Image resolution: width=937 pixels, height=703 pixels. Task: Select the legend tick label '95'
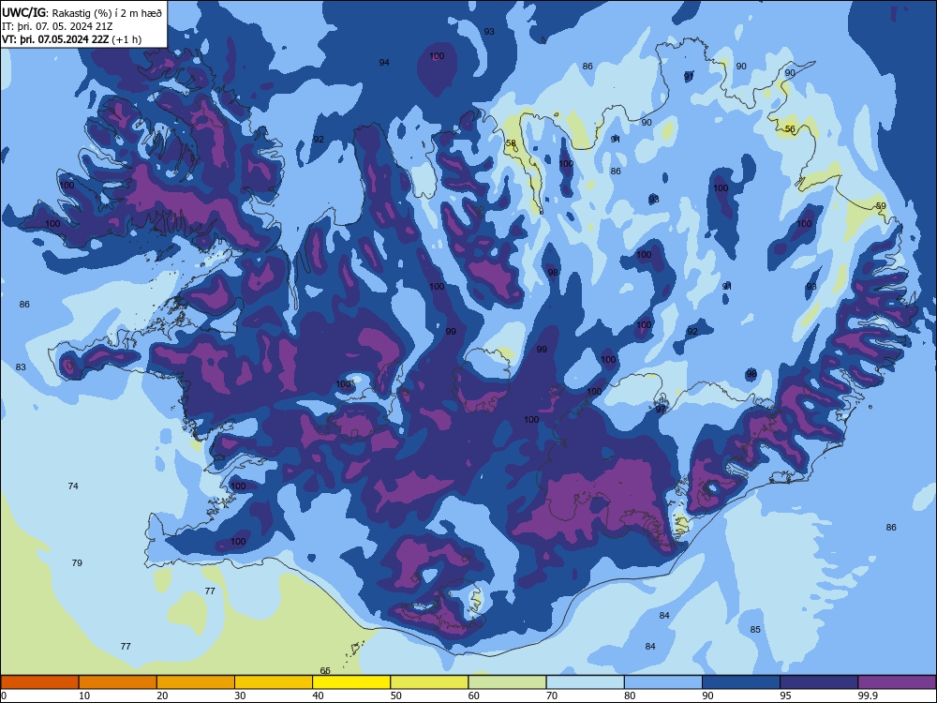point(786,696)
